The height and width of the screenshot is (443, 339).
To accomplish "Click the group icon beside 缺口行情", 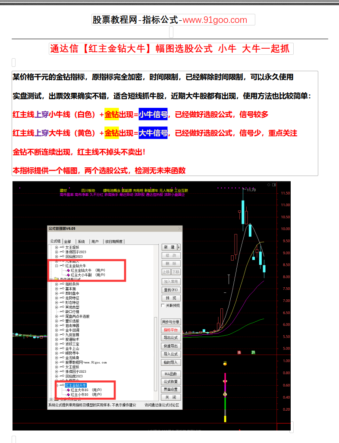I will click(x=62, y=311).
